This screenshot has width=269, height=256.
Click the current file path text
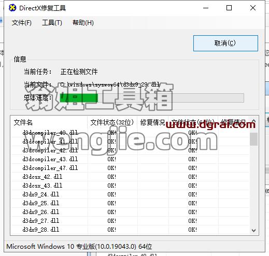110,84
